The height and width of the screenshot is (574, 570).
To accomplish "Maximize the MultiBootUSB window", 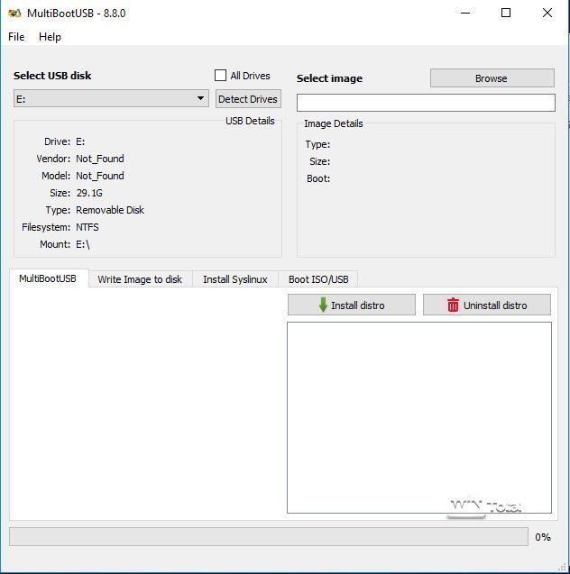I will coord(506,14).
